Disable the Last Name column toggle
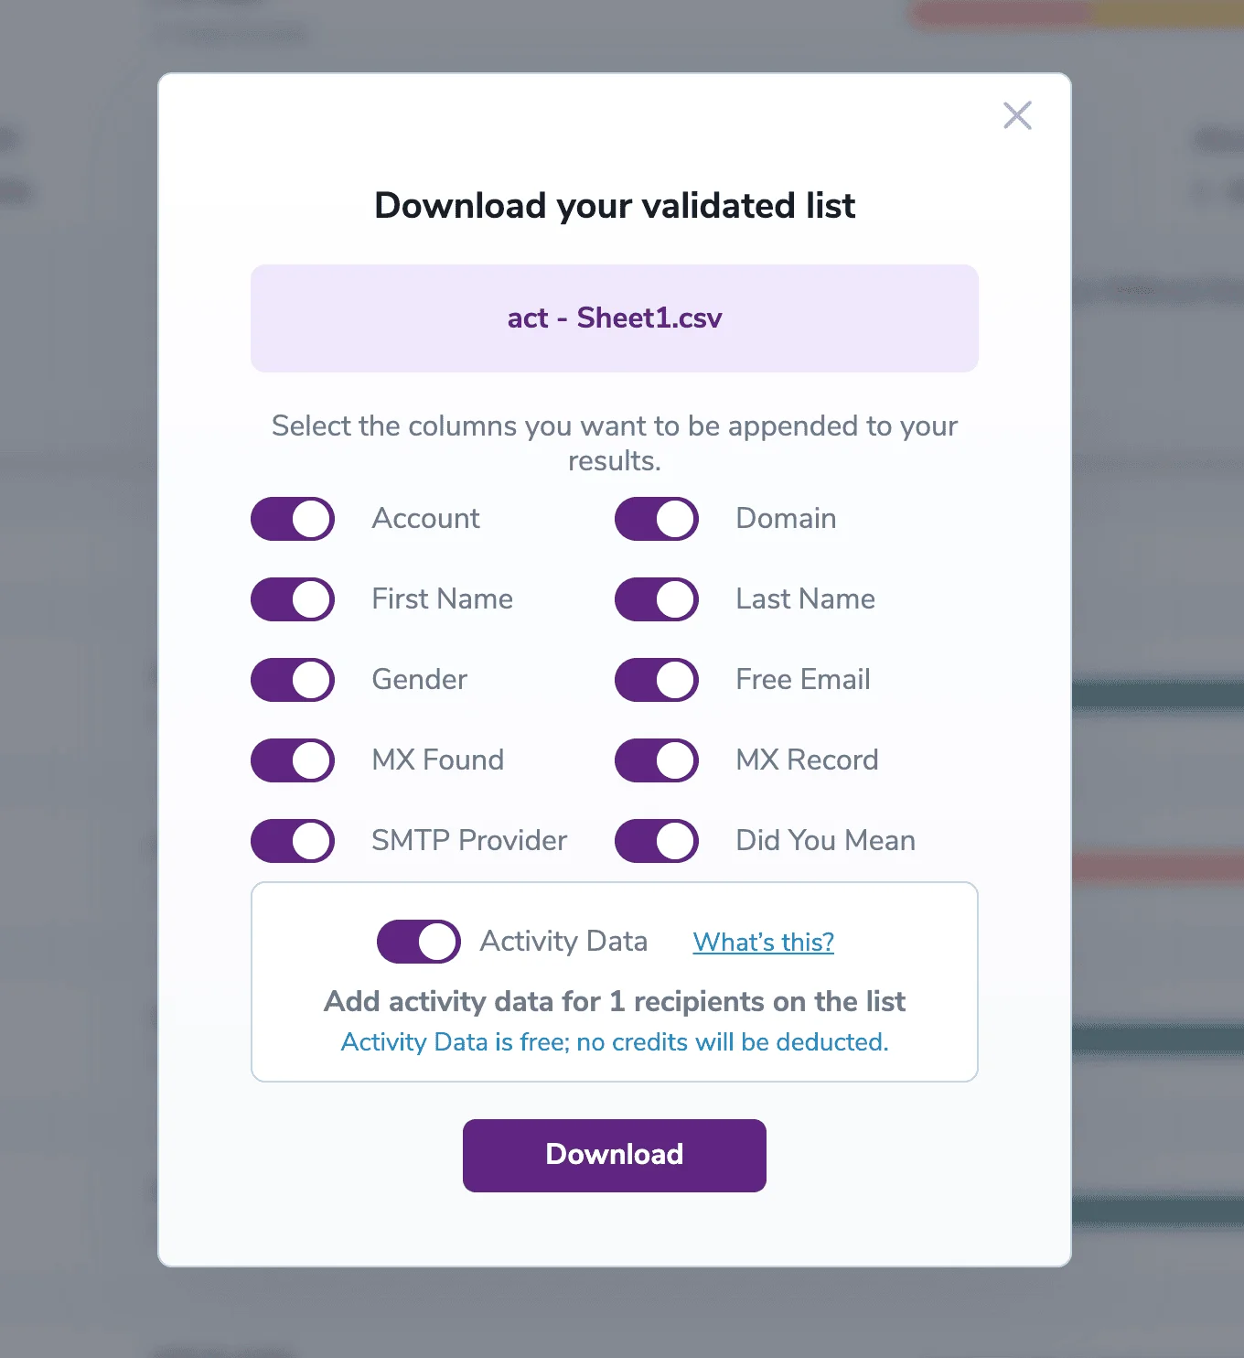The image size is (1244, 1358). (x=657, y=599)
